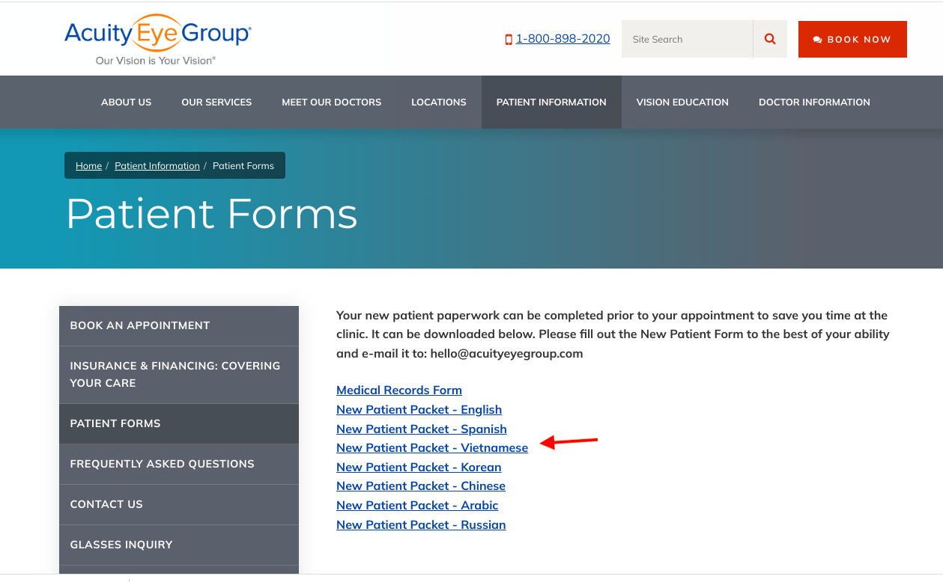Screen dimensions: 943x582
Task: Open the Vision Education menu
Action: [682, 102]
